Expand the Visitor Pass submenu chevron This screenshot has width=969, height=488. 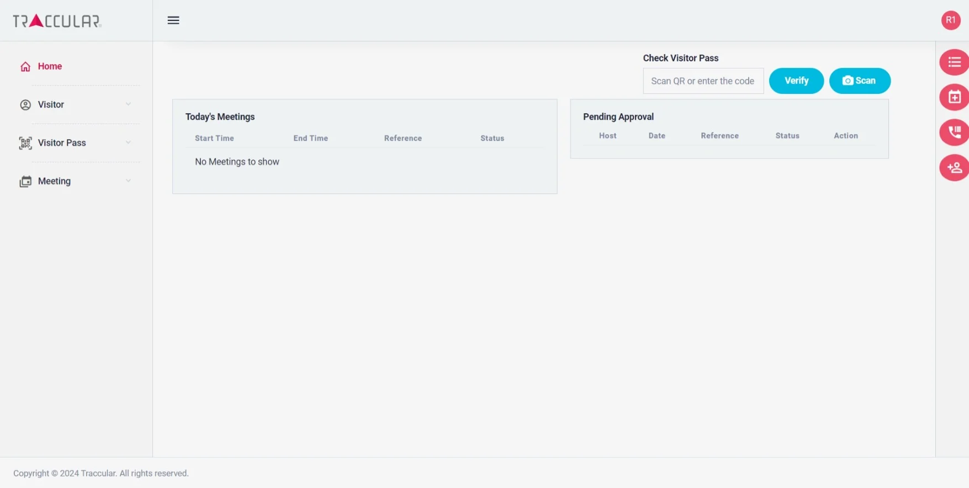[x=128, y=142]
